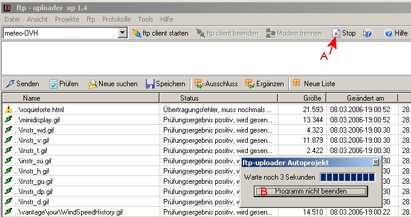Select the ..\Instr_v.gif file name
This screenshot has height=217, width=411.
click(32, 140)
